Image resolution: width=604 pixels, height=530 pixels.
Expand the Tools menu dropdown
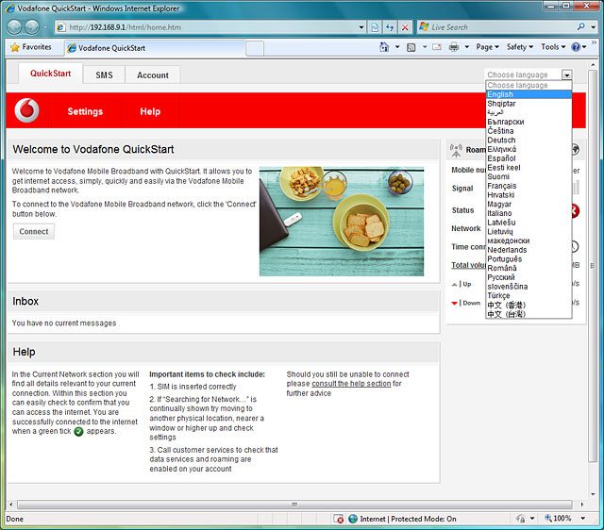553,47
